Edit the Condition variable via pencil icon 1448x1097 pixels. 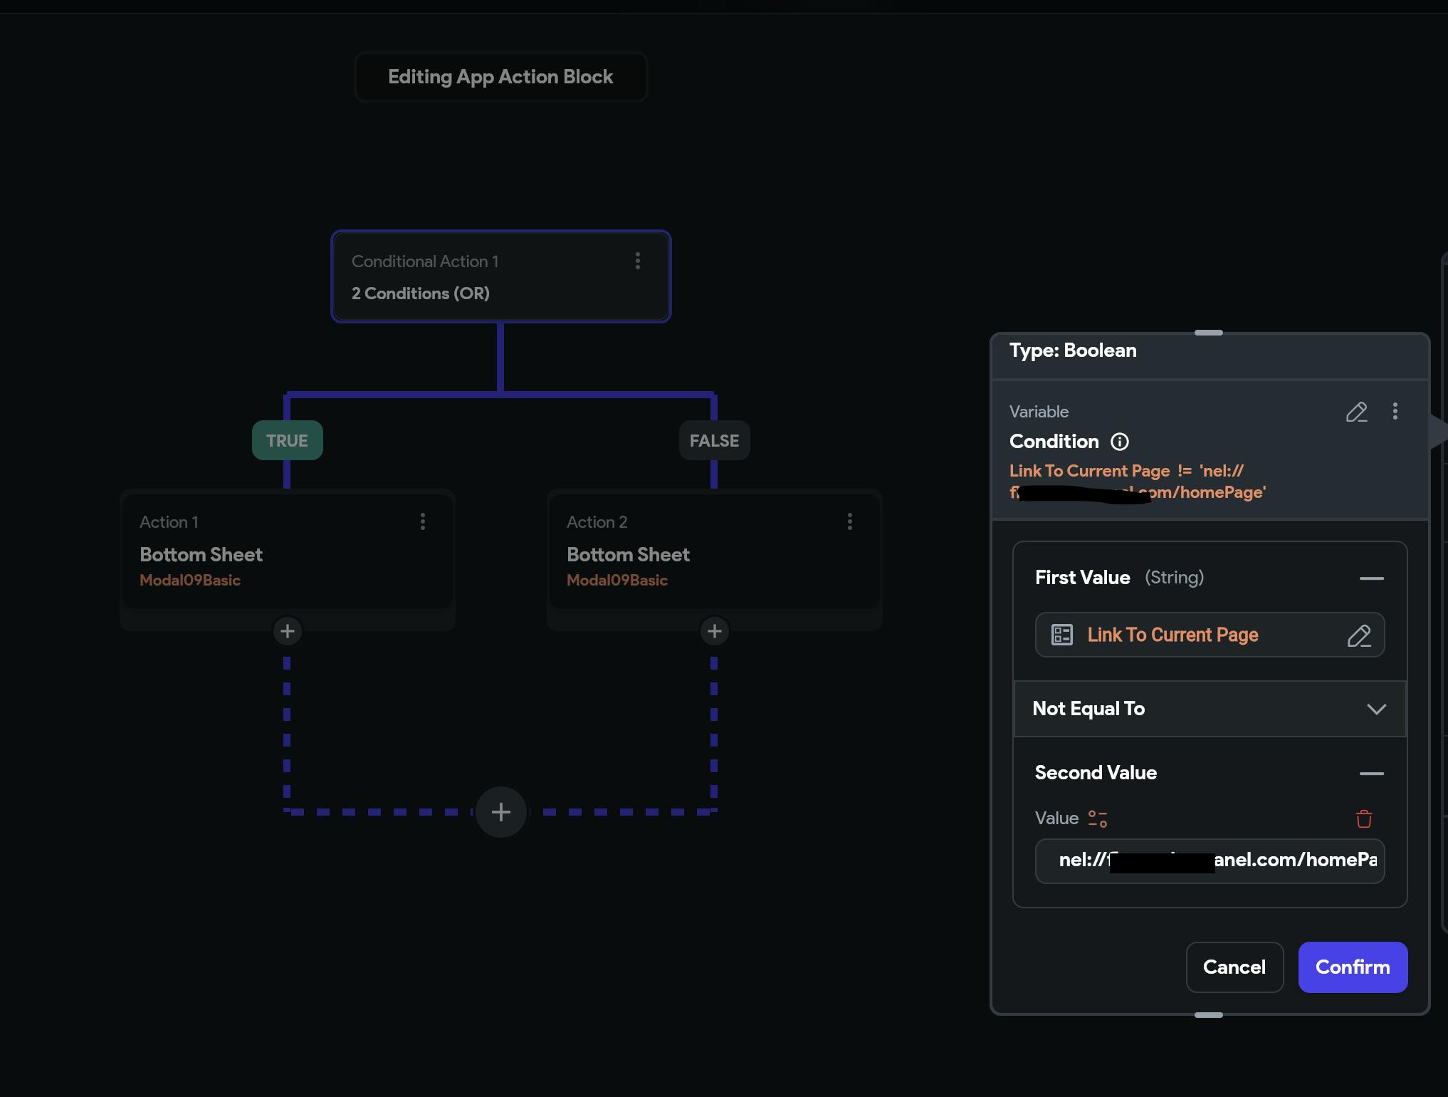point(1356,412)
